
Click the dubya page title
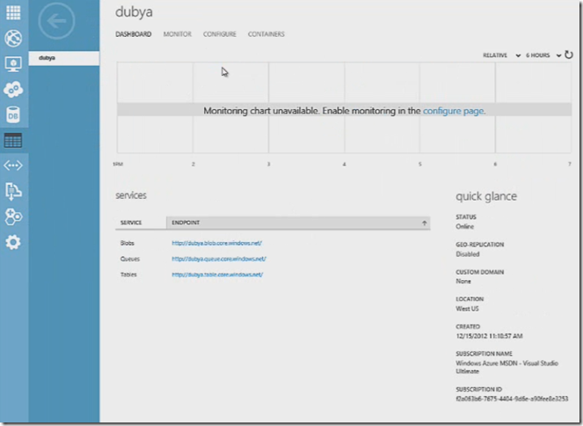point(134,12)
